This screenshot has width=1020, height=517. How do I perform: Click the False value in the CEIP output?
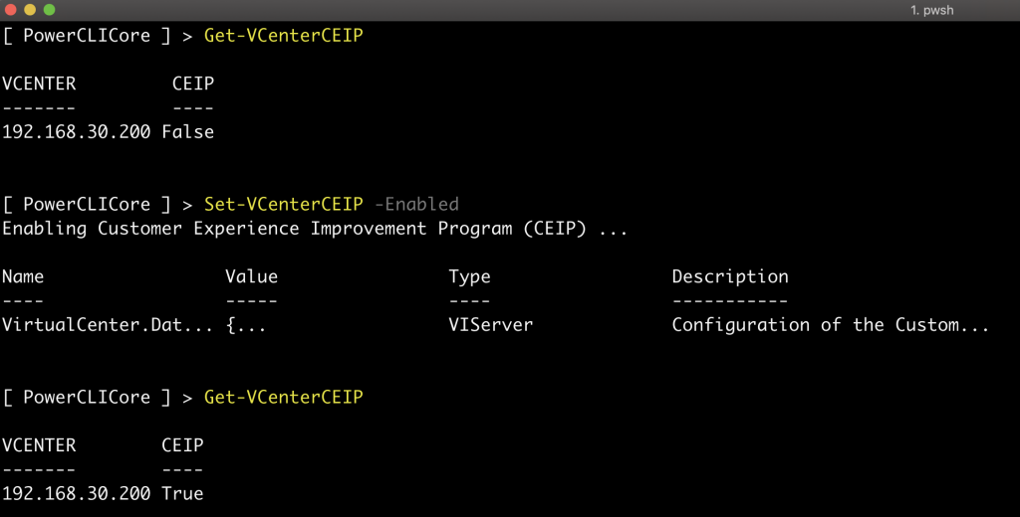[187, 131]
